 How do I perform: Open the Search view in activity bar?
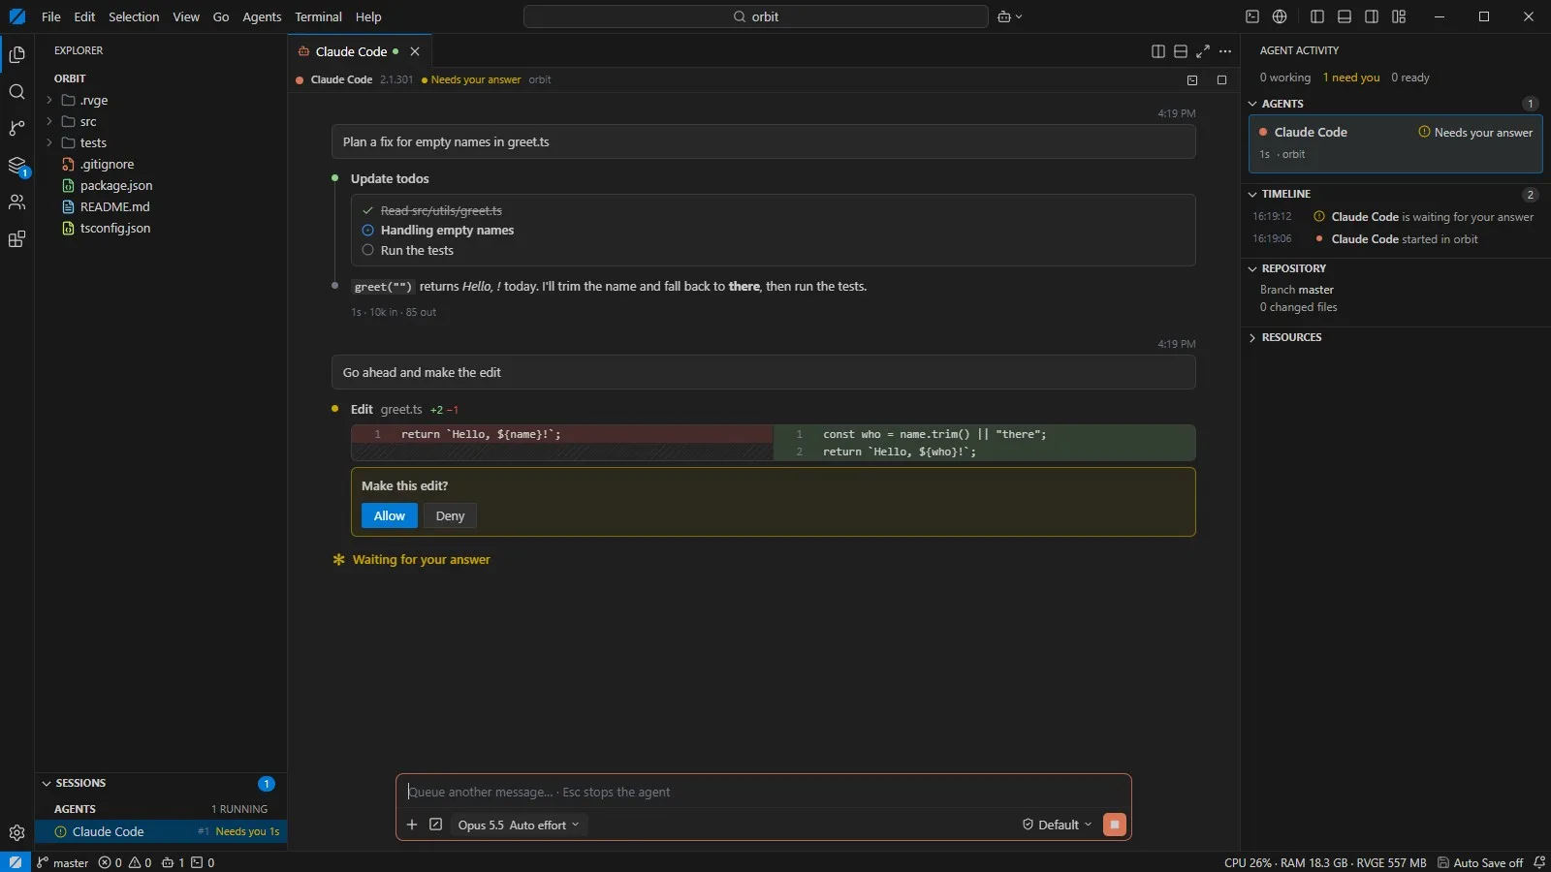coord(16,92)
